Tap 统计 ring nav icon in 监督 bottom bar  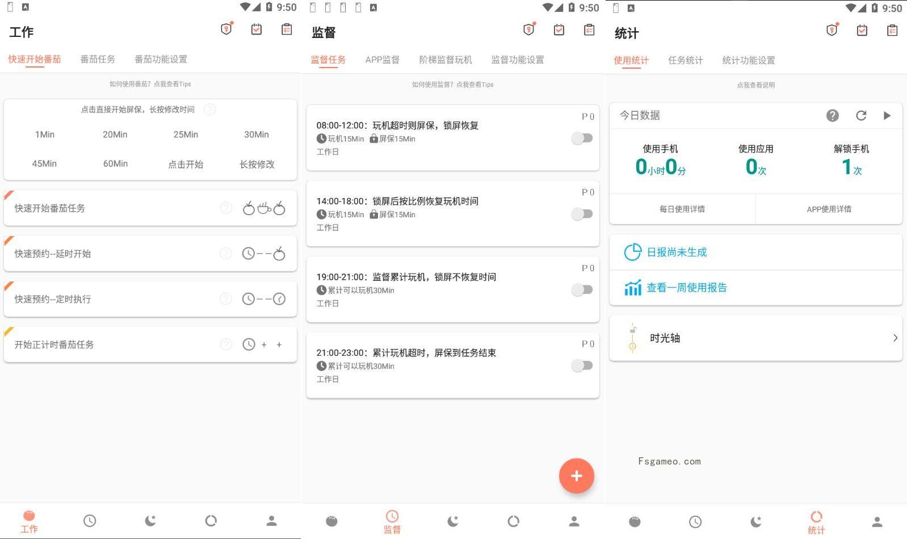click(x=513, y=521)
